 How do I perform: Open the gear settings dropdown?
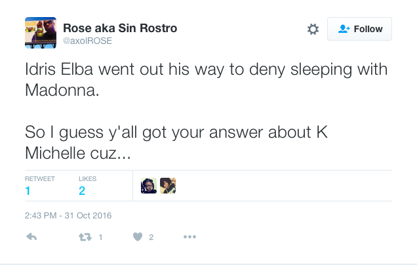tap(313, 30)
